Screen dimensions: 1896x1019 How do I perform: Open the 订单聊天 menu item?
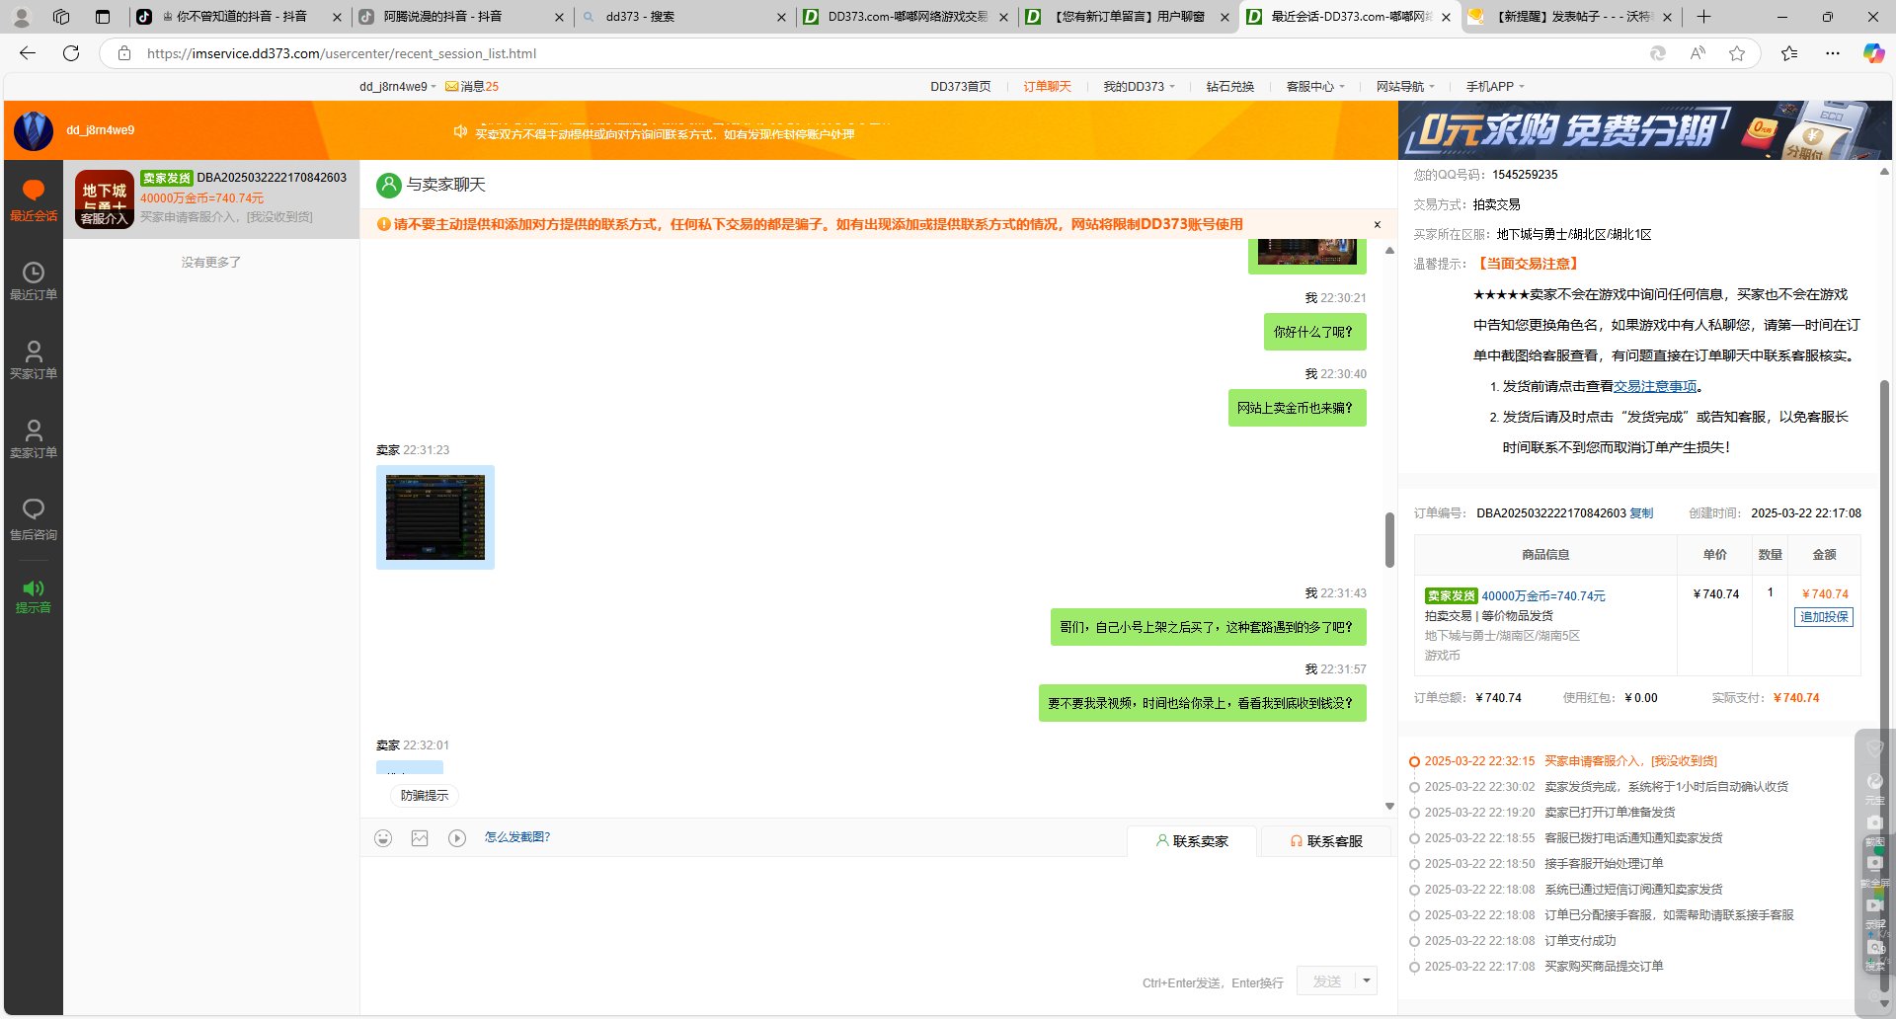point(1047,87)
